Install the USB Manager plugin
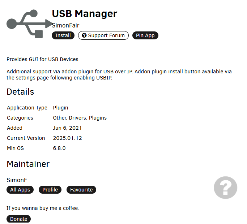The image size is (247, 224). tap(63, 35)
